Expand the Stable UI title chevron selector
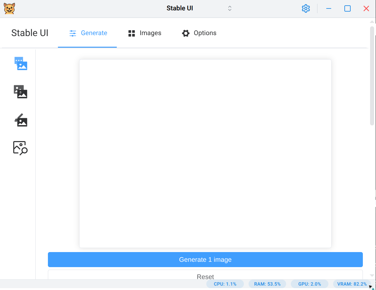Viewport: 376px width, 290px height. point(229,8)
